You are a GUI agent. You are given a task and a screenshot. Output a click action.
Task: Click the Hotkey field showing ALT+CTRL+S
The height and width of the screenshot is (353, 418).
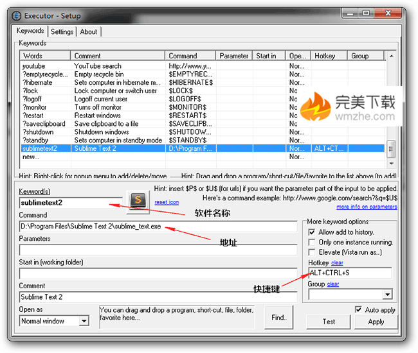coord(350,273)
